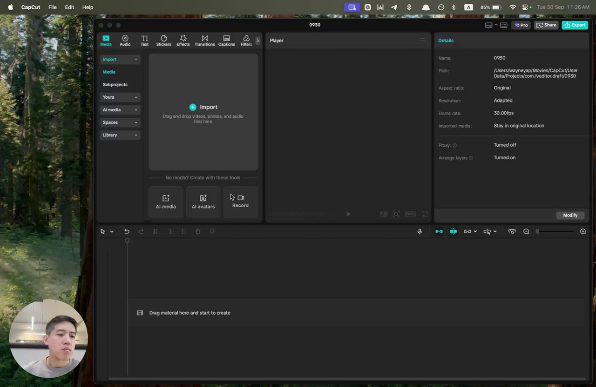The width and height of the screenshot is (596, 387).
Task: Click the Share button
Action: coord(546,25)
